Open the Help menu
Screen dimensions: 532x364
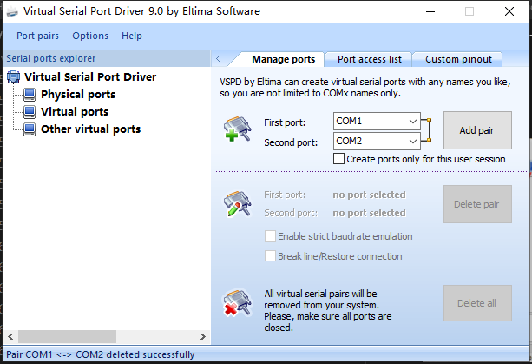click(x=132, y=36)
